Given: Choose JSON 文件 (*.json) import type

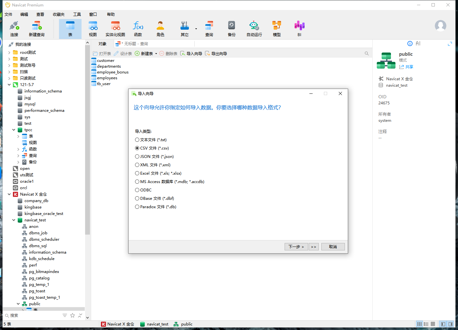Looking at the screenshot, I should (154, 157).
